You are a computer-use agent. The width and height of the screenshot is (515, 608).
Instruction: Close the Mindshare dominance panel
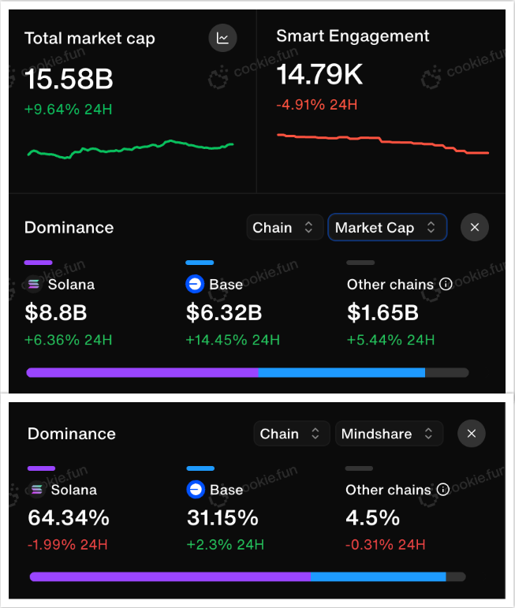(471, 434)
